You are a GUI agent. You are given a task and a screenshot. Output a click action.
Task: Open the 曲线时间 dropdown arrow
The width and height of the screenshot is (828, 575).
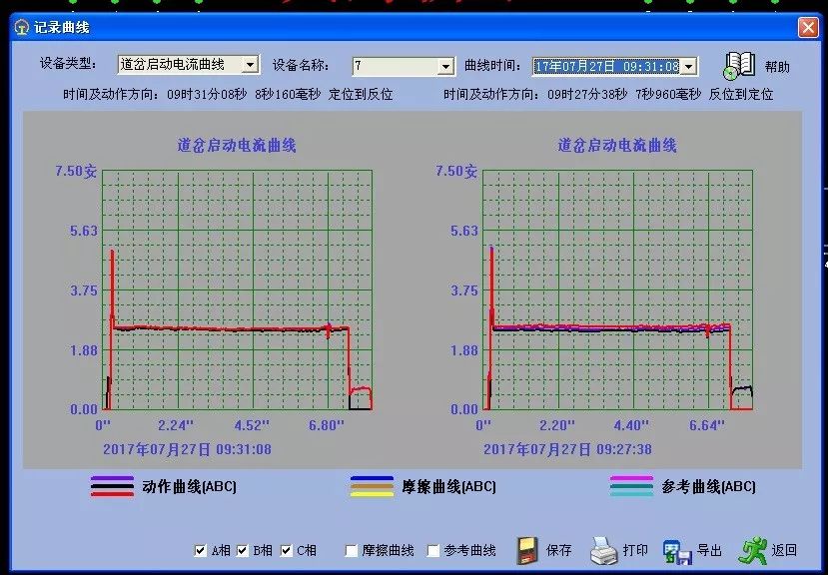(688, 67)
